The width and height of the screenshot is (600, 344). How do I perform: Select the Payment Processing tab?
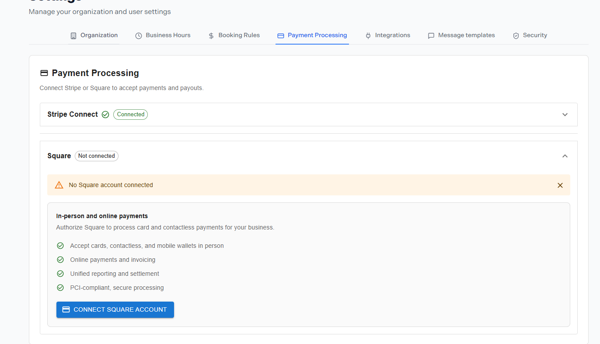pos(312,35)
